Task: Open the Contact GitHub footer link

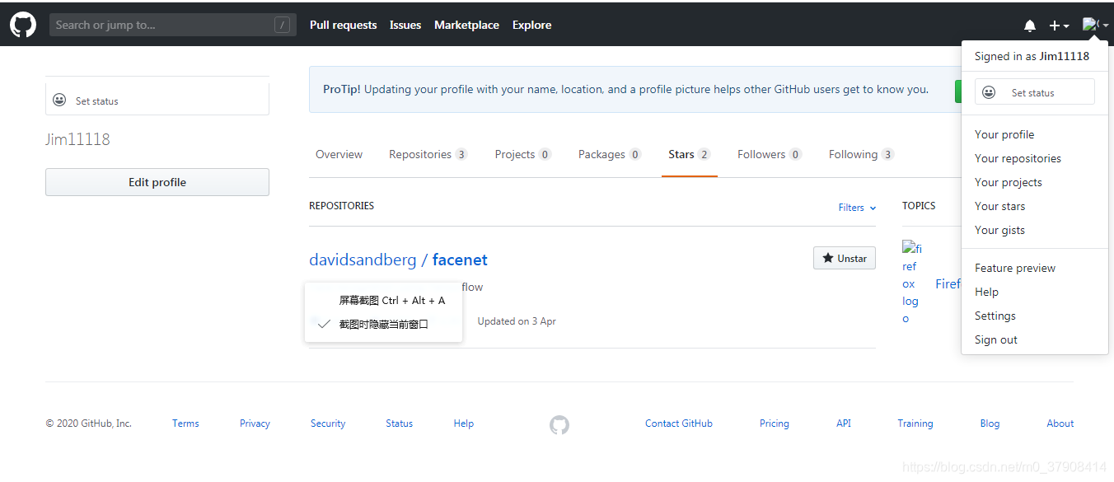Action: pyautogui.click(x=679, y=424)
